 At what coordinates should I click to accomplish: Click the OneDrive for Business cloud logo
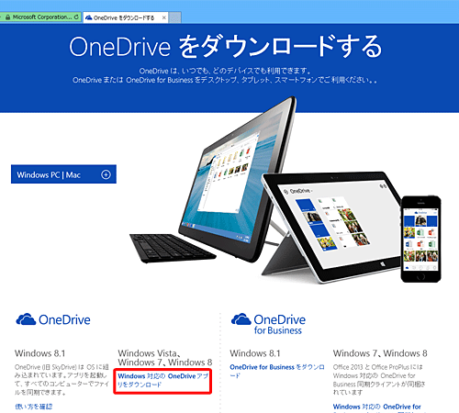click(x=241, y=319)
